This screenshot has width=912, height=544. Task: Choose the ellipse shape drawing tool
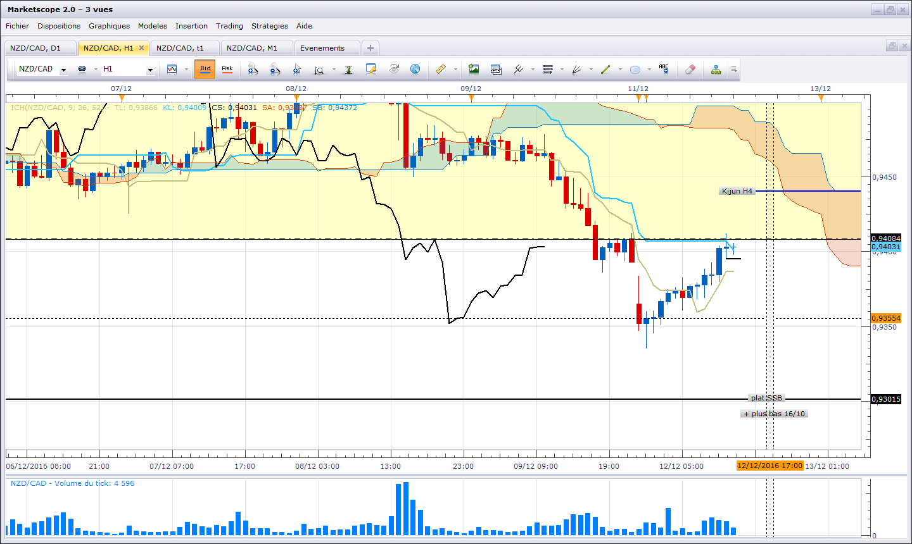(x=635, y=70)
